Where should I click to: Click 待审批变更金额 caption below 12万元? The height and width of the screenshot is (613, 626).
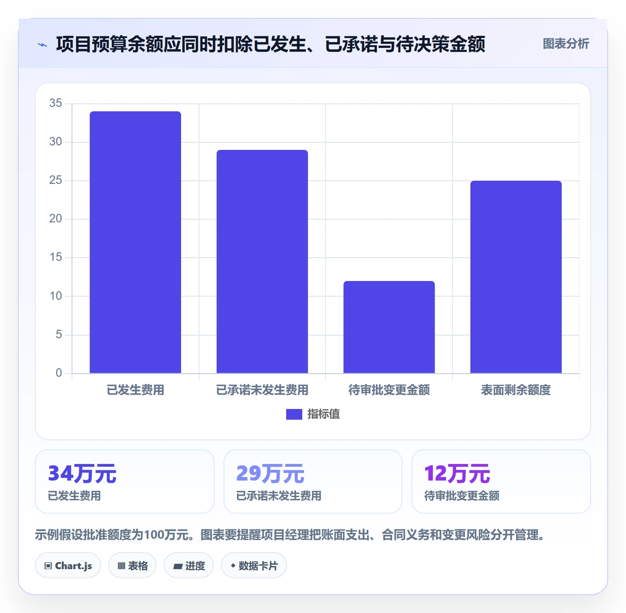click(x=462, y=496)
